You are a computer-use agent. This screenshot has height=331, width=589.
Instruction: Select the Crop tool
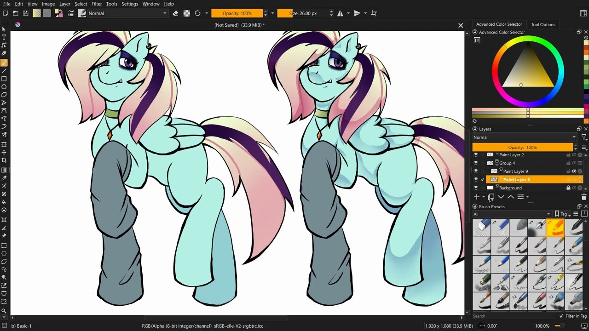(4, 160)
